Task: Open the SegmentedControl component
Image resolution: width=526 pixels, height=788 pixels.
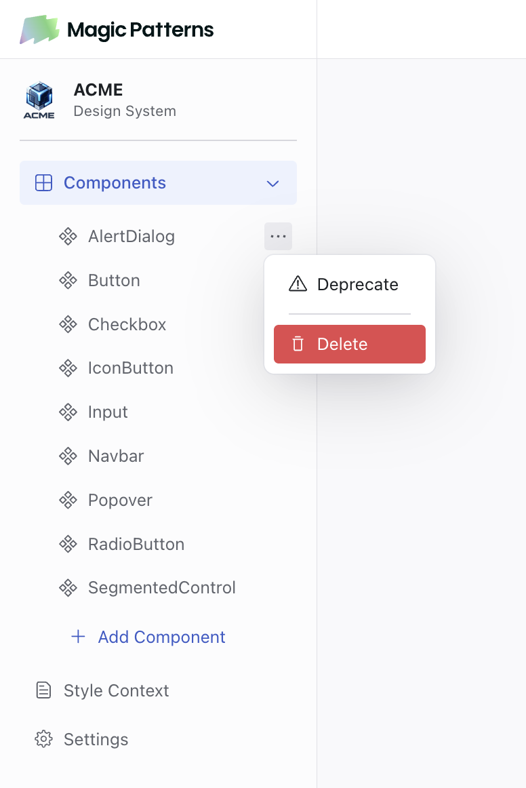Action: [162, 588]
